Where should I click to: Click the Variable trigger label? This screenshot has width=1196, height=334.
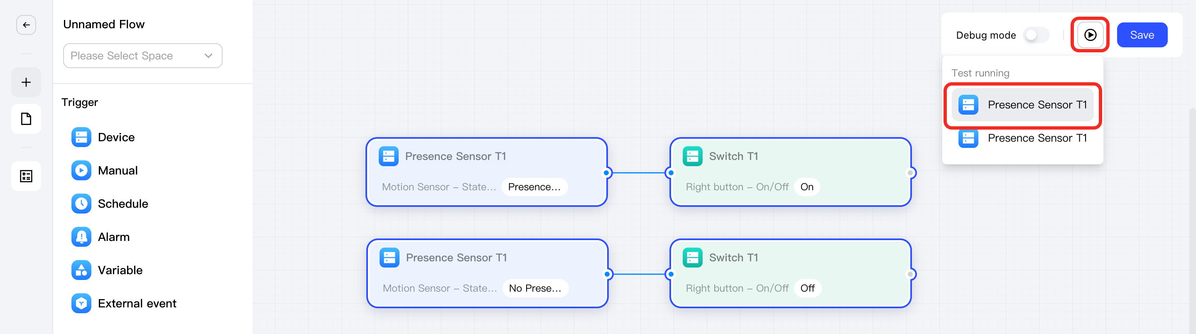coord(120,270)
